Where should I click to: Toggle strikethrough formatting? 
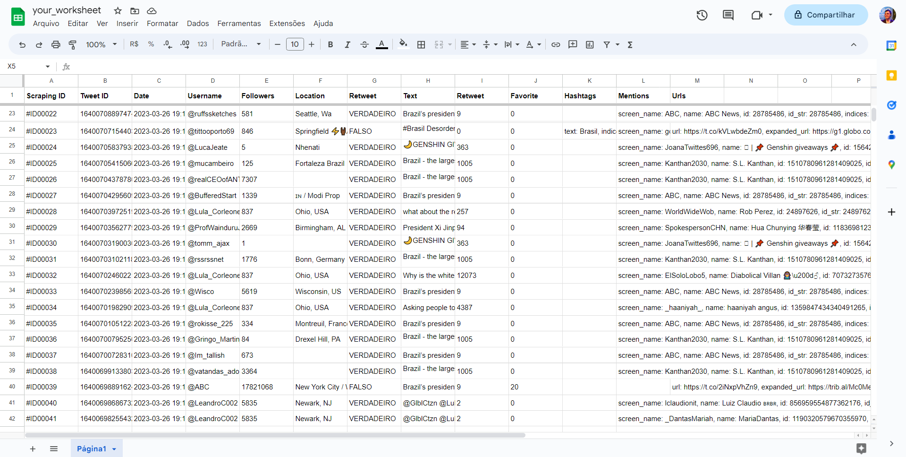364,44
